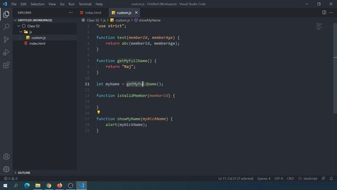Open the Accounts menu icon
The image size is (337, 190).
(6, 157)
